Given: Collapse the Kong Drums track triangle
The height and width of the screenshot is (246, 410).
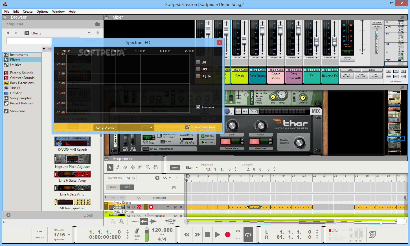Looking at the screenshot, I should click(106, 203).
